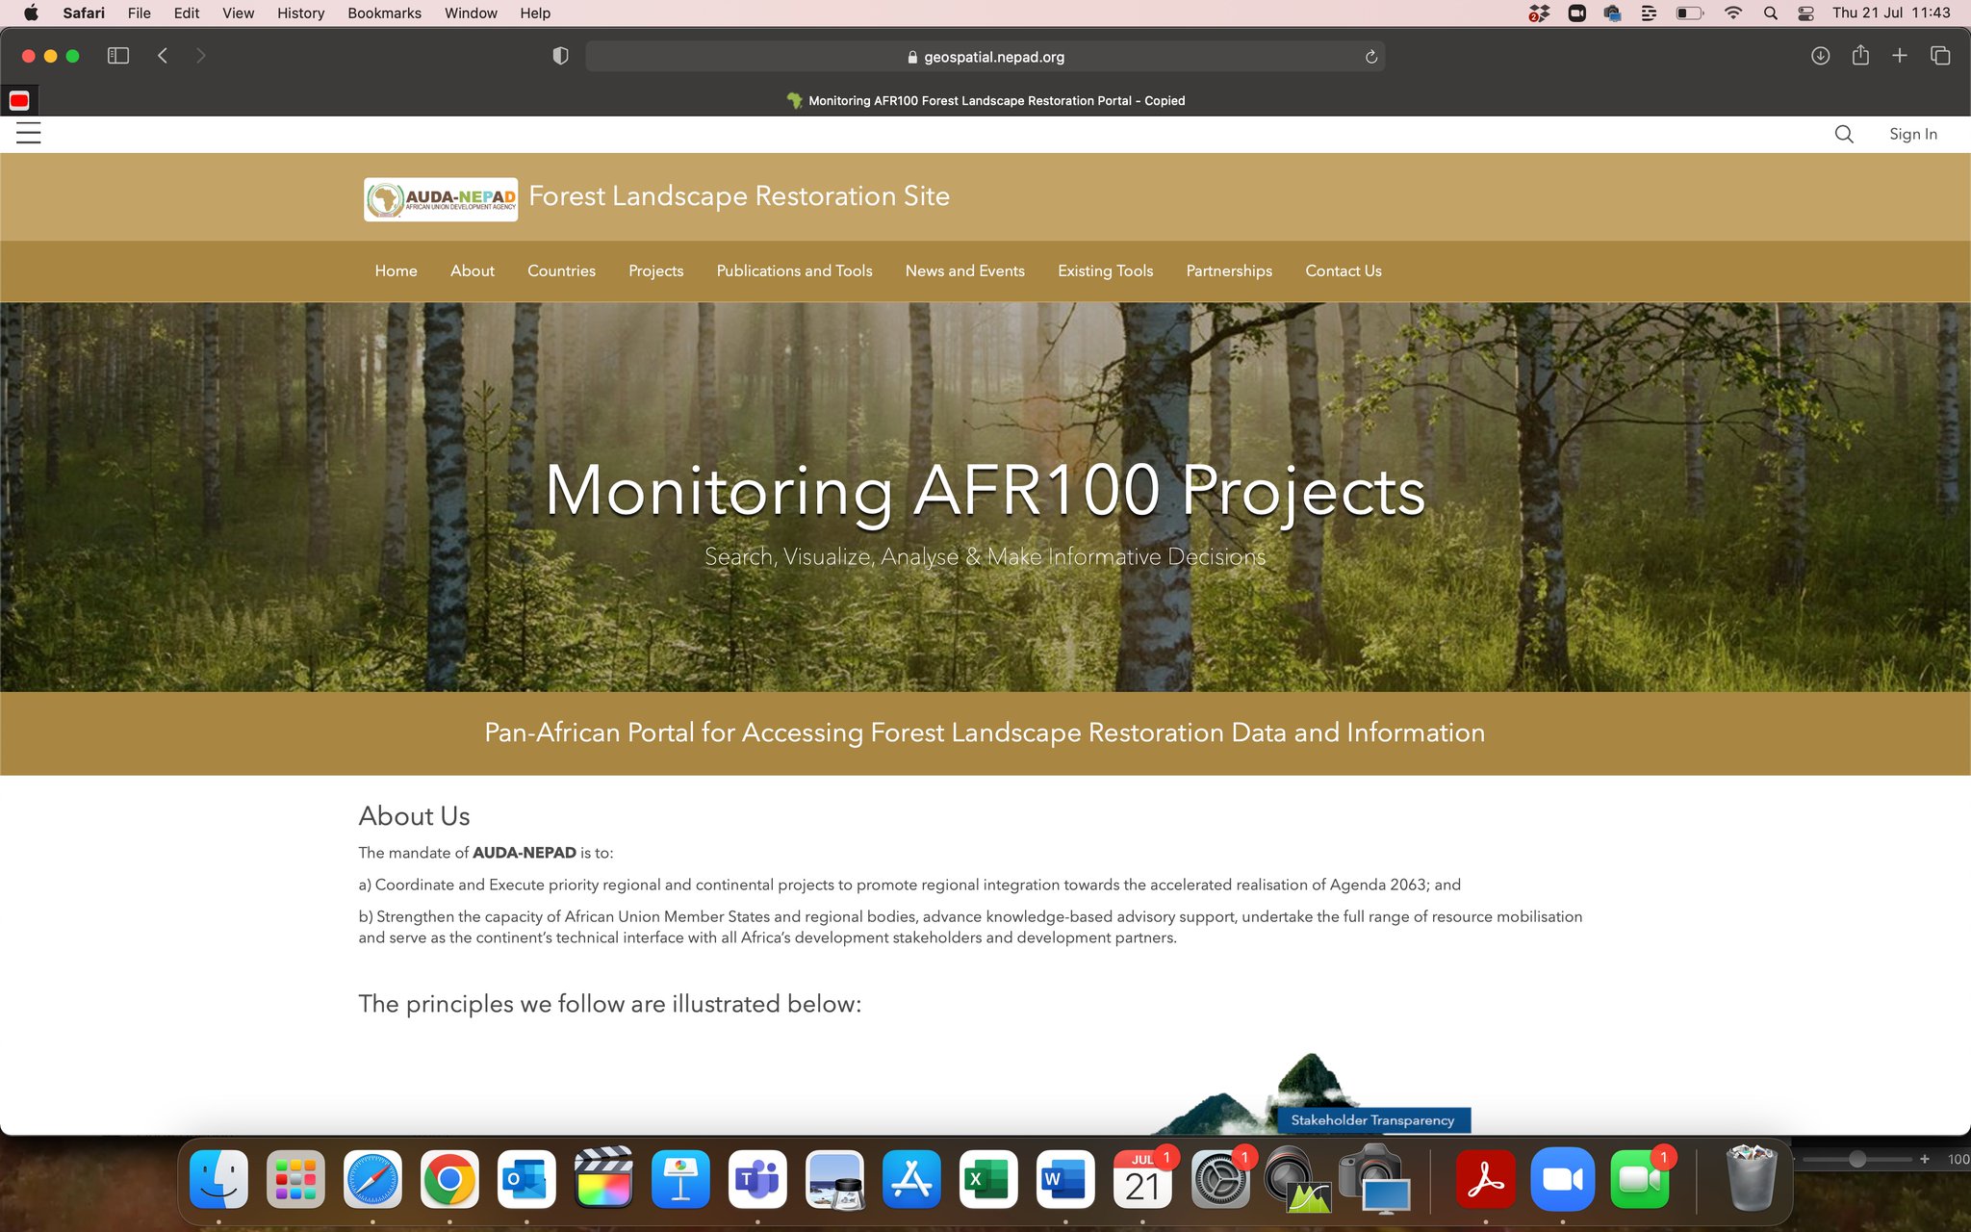Launch Zoom from the Dock
The width and height of the screenshot is (1971, 1232).
(1563, 1178)
